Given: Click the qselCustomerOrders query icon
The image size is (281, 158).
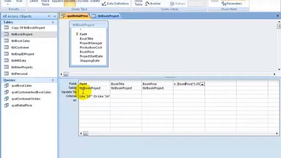Looking at the screenshot, I should 6,99.
